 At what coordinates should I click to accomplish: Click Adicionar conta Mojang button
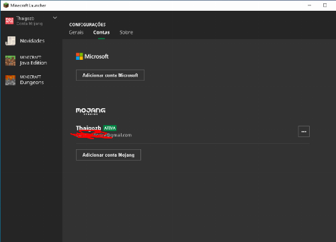108,155
